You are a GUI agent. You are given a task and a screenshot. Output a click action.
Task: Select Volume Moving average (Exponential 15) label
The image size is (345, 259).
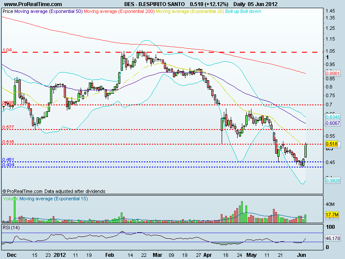click(45, 199)
